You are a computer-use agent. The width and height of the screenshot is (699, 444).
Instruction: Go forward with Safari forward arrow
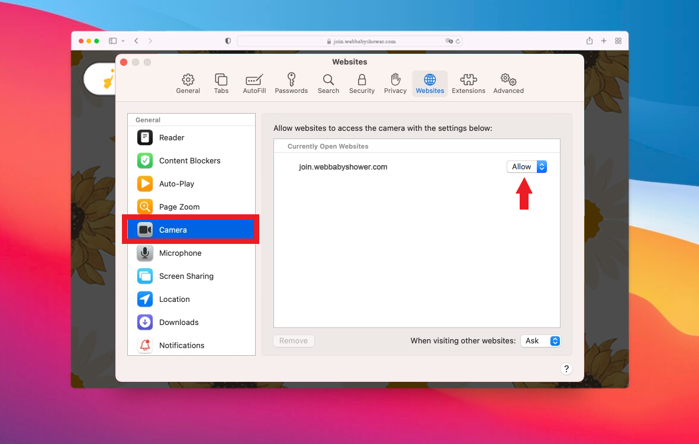pyautogui.click(x=150, y=41)
